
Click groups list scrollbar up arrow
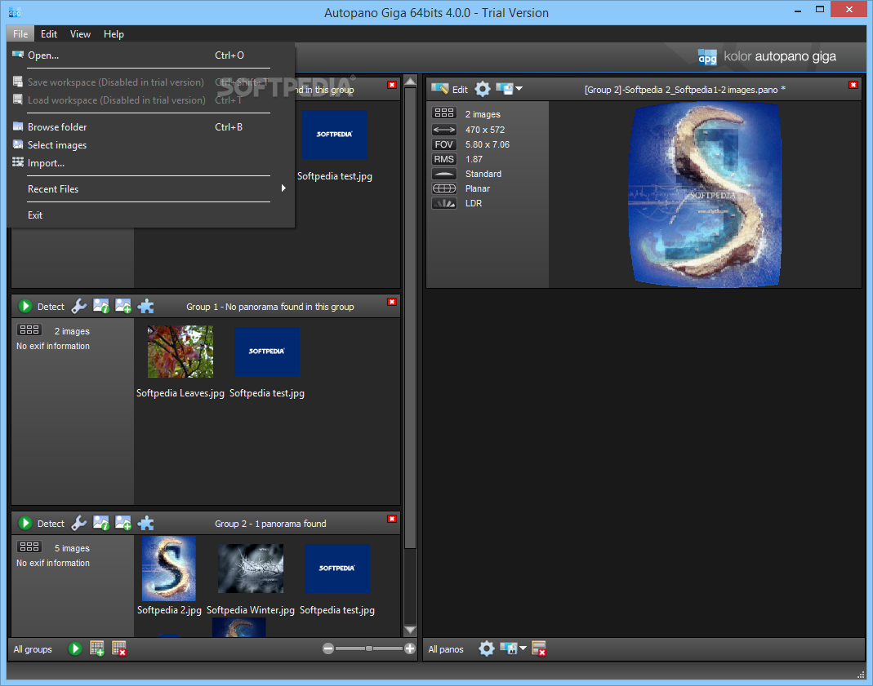pyautogui.click(x=410, y=82)
